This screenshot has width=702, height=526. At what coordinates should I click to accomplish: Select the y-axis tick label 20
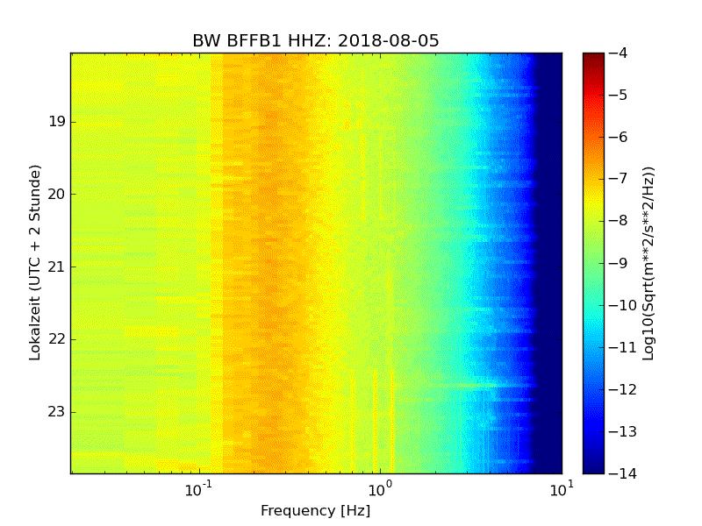coord(56,194)
